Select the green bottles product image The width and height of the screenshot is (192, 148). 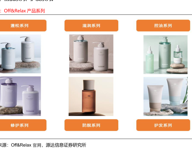coord(165,55)
